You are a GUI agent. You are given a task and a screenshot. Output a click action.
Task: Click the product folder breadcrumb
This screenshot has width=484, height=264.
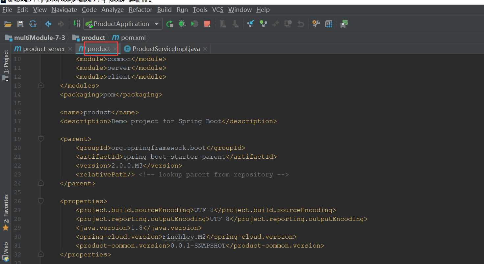89,38
